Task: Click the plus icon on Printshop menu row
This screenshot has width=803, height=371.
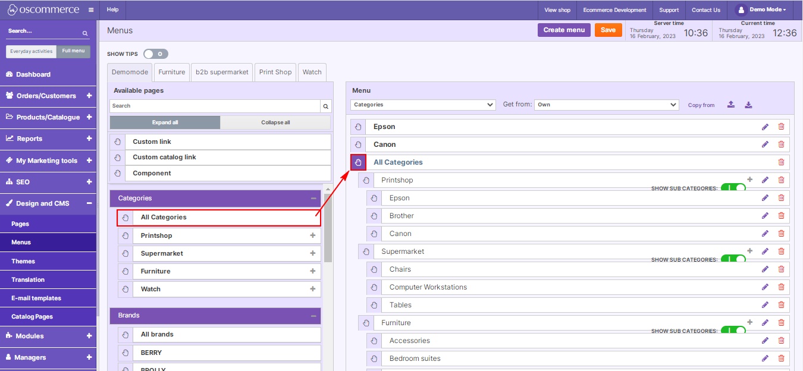Action: (x=749, y=180)
